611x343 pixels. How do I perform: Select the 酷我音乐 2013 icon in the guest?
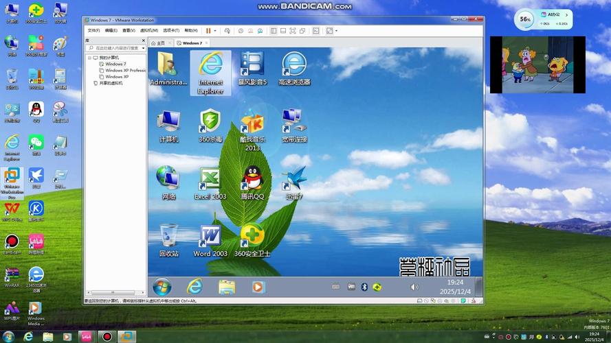click(x=252, y=130)
